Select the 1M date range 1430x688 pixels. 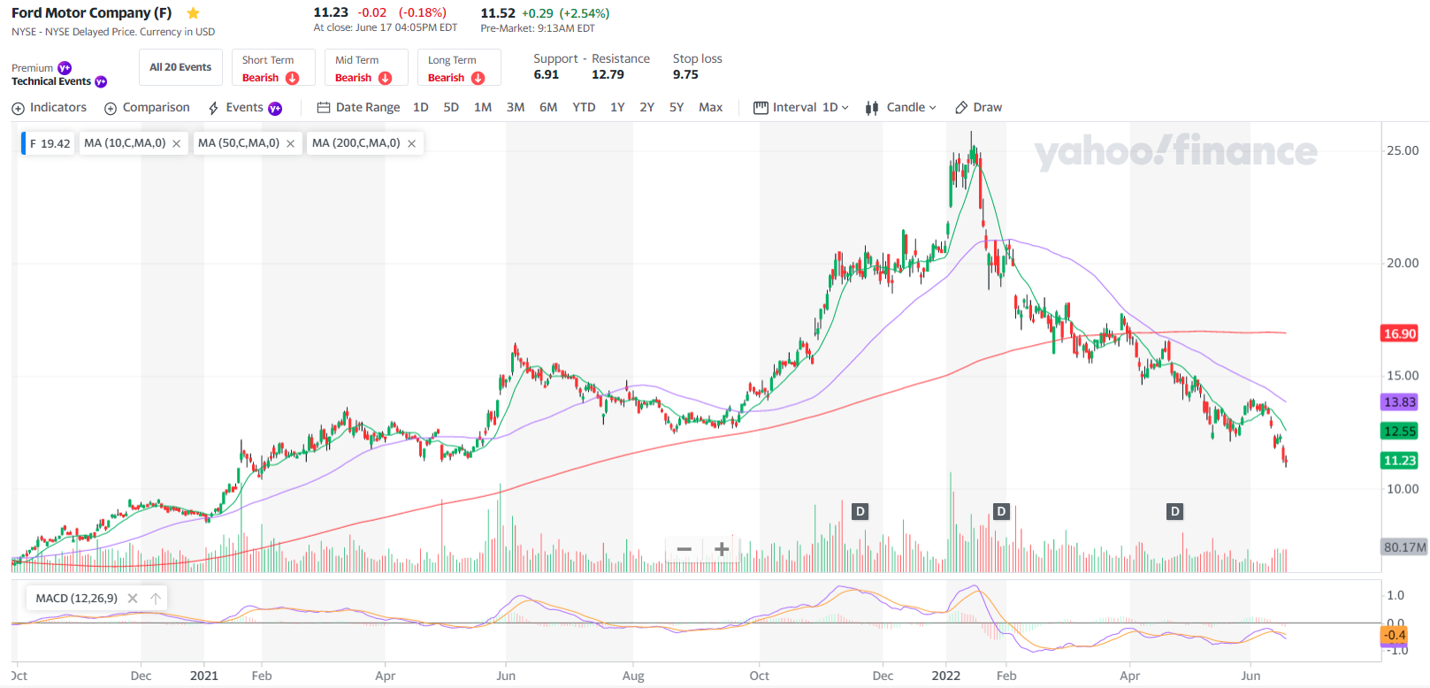coord(483,108)
